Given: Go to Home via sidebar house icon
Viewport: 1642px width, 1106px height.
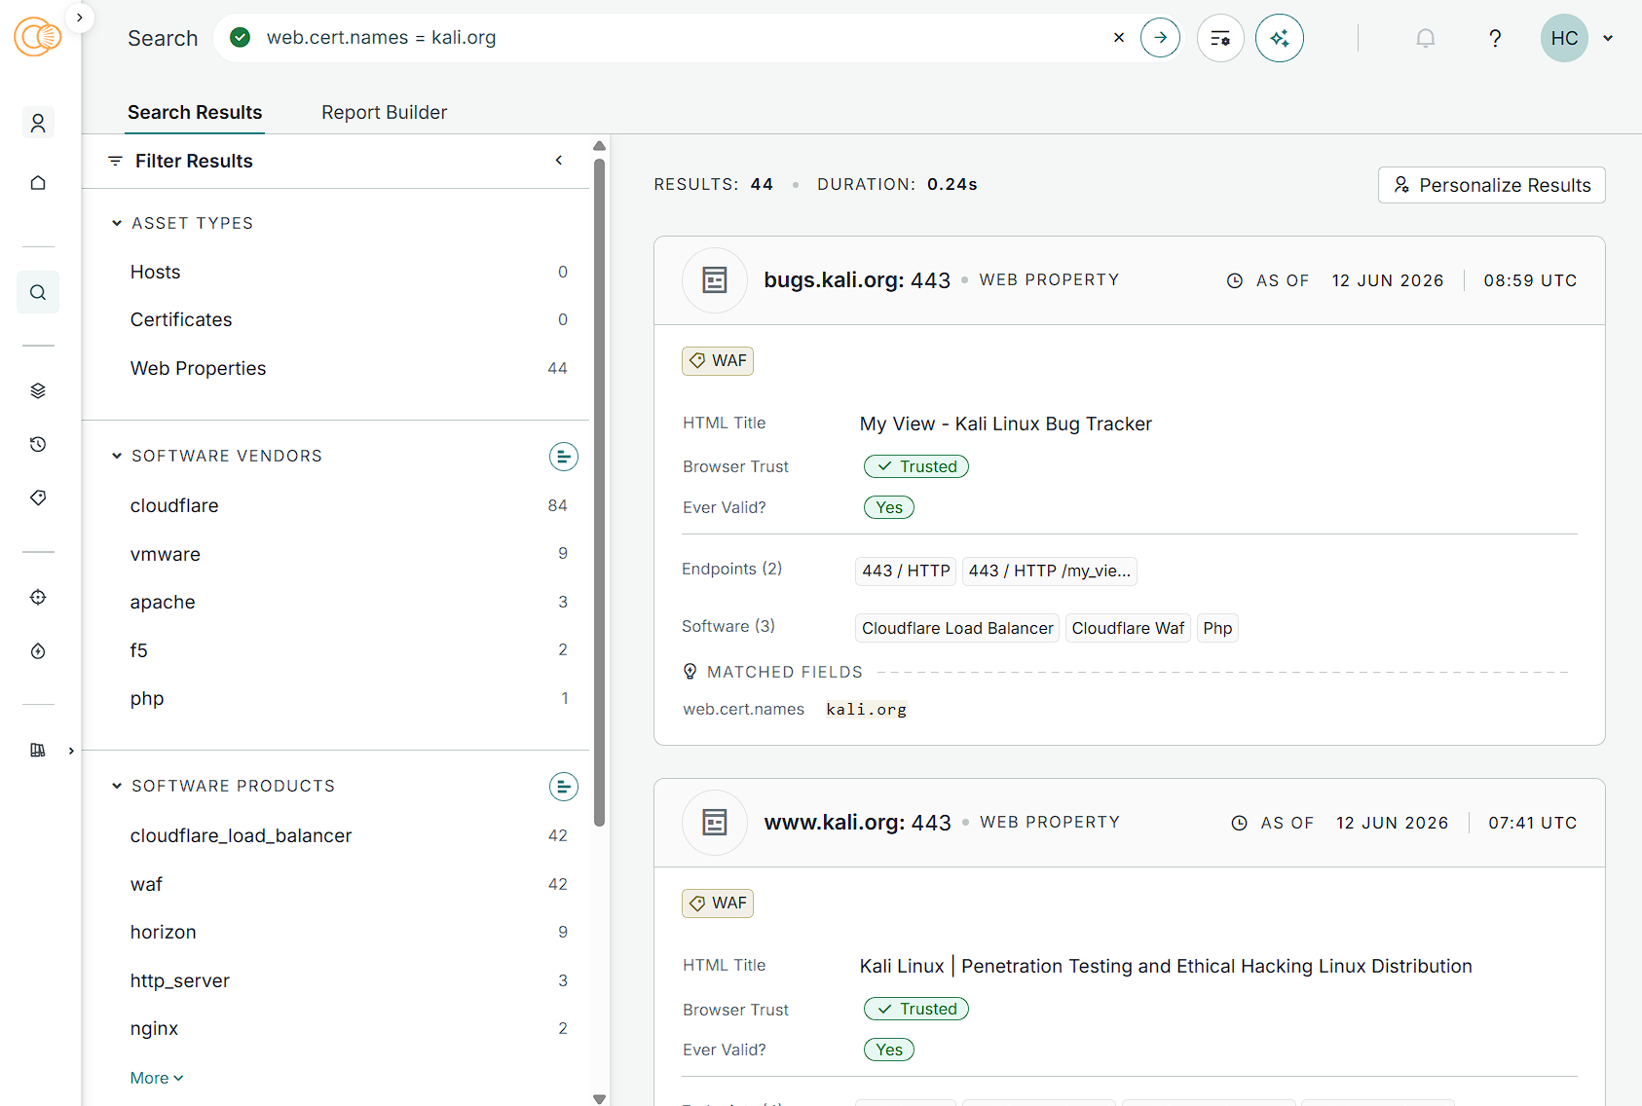Looking at the screenshot, I should 38,183.
